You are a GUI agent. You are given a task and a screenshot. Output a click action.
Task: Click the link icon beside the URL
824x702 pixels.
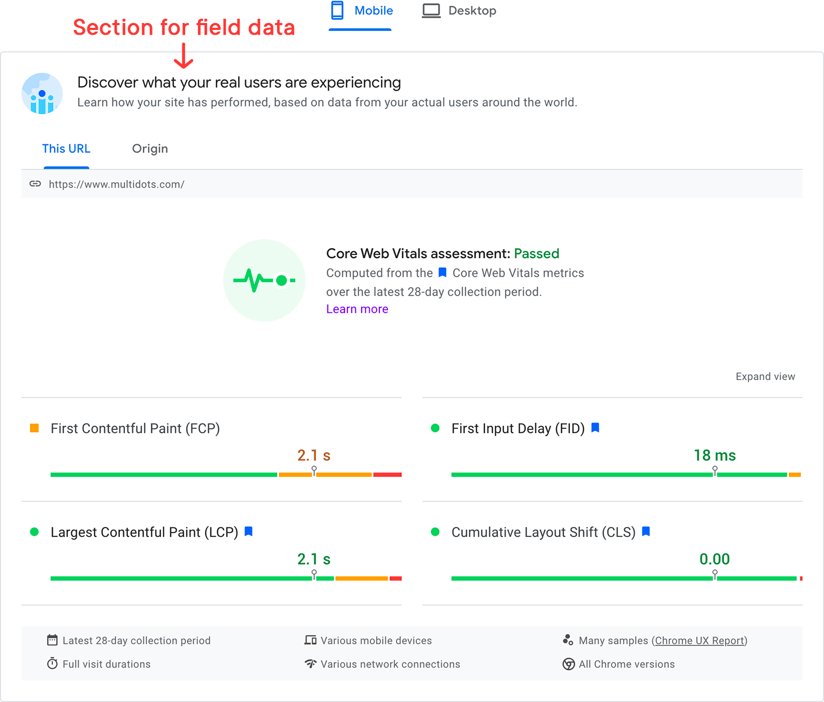[x=35, y=184]
